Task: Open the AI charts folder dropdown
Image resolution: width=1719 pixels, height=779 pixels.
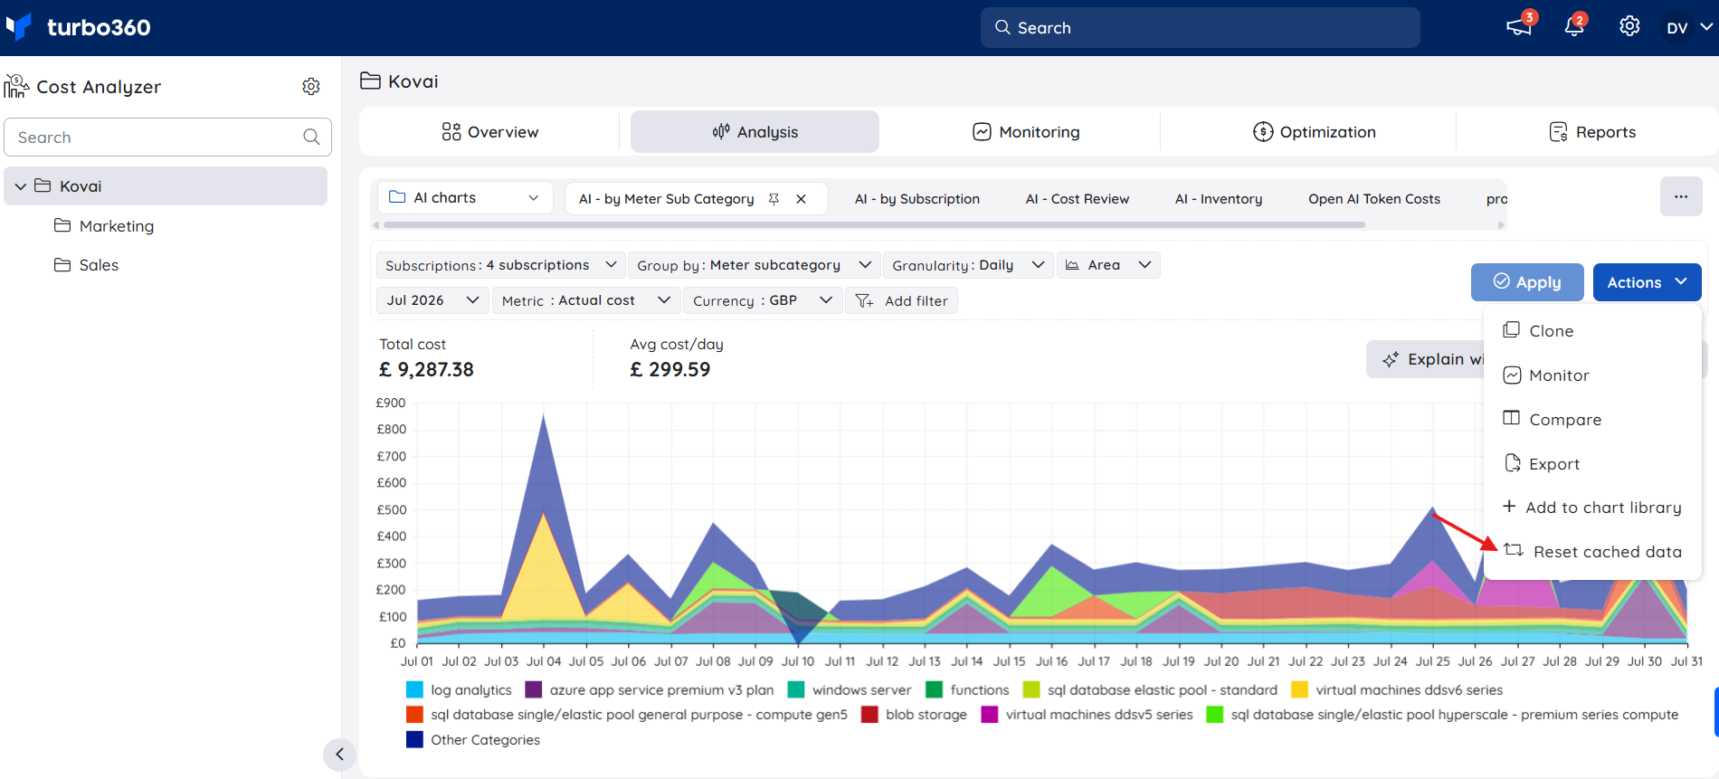Action: pos(464,197)
